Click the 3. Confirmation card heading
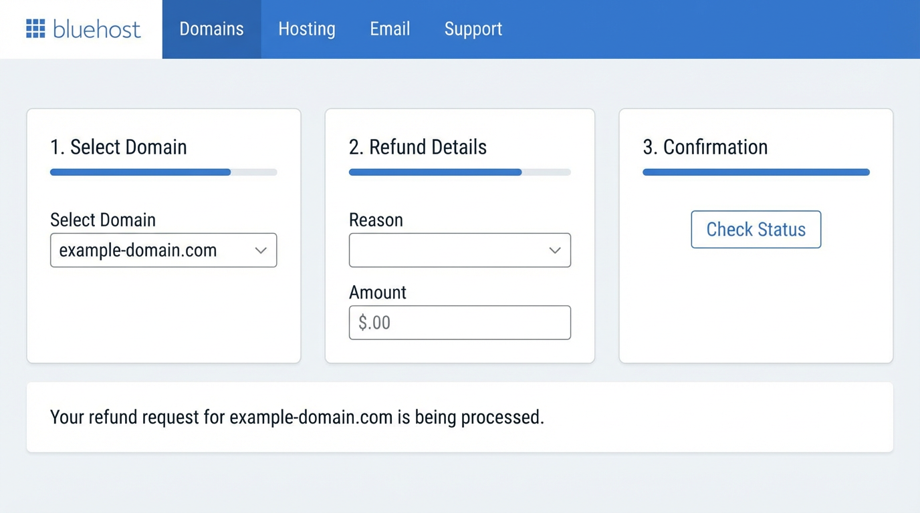 [x=705, y=147]
